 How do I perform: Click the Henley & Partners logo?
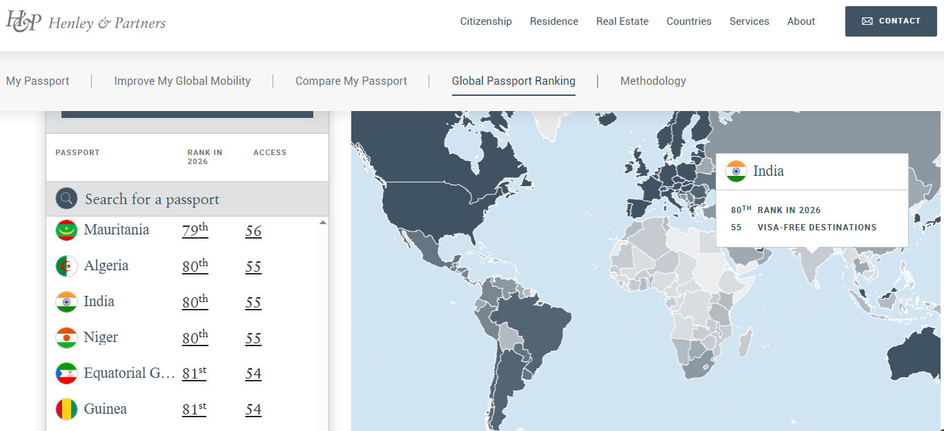[86, 22]
